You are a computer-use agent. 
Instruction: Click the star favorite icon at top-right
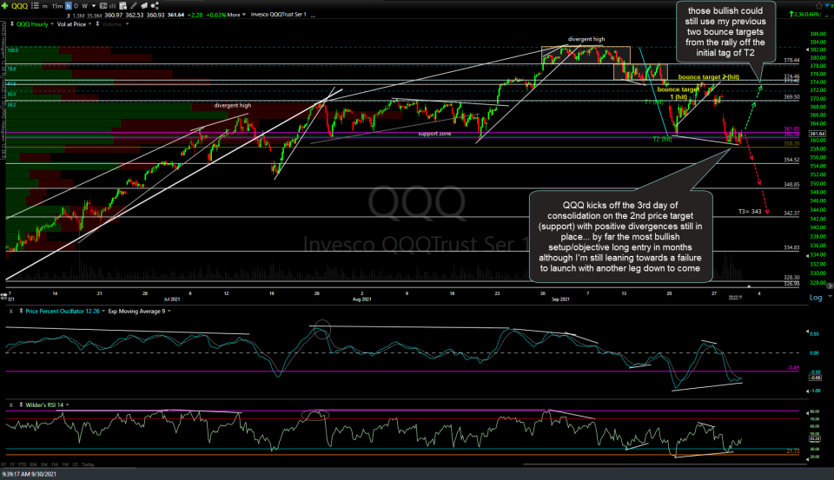(x=818, y=6)
